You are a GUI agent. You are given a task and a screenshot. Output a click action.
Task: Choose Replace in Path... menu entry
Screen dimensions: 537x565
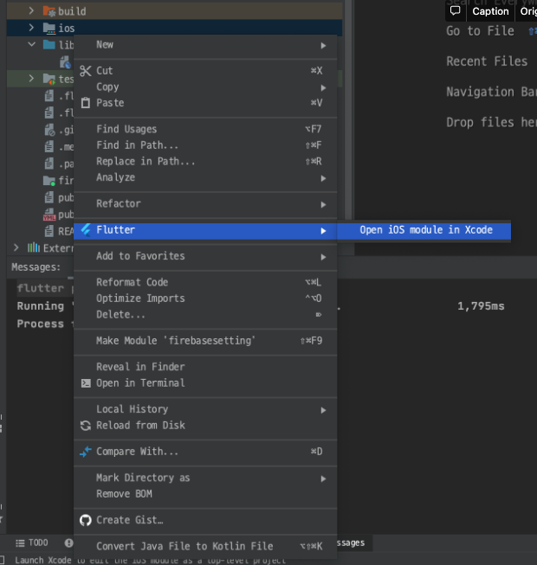[205, 162]
